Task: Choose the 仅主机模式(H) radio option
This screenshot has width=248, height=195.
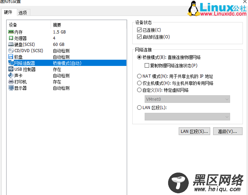Action: coord(139,83)
